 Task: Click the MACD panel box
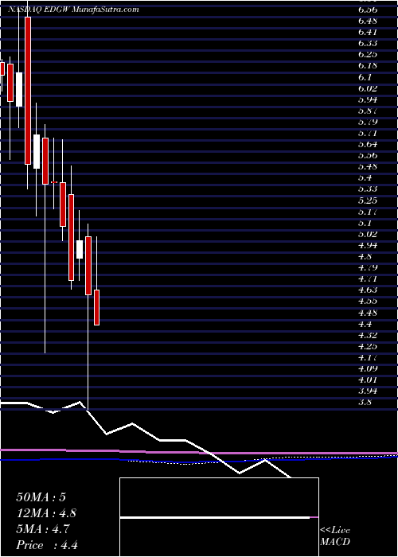click(219, 517)
